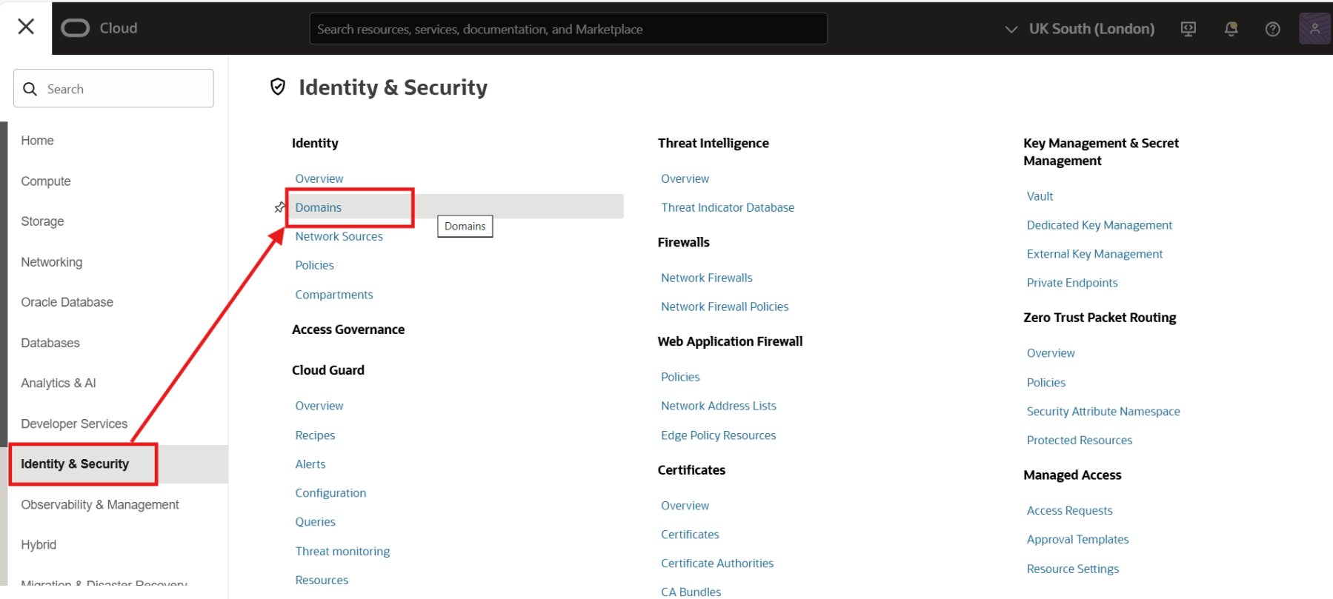
Task: Open the user profile avatar
Action: pyautogui.click(x=1314, y=29)
